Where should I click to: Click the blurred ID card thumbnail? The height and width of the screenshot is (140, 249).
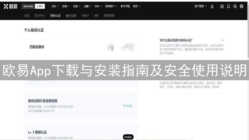click(128, 47)
